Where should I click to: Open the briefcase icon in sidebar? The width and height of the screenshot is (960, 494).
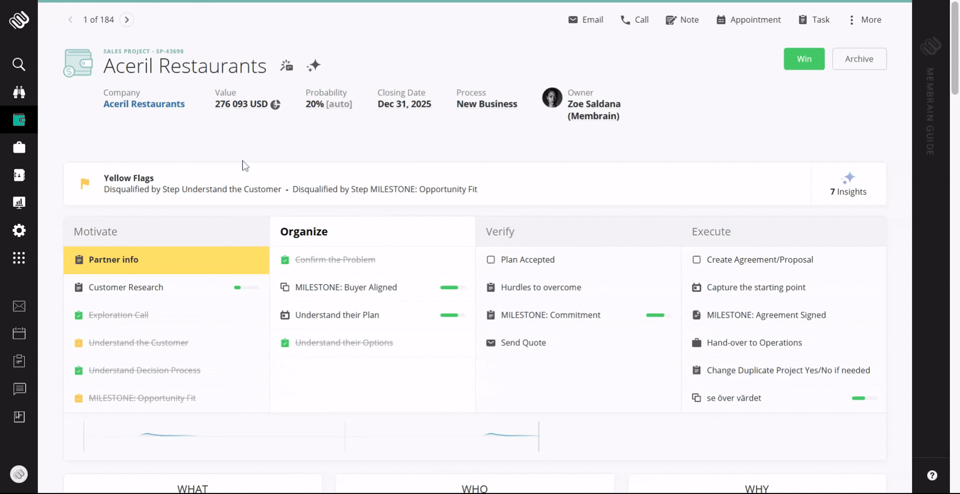[19, 148]
